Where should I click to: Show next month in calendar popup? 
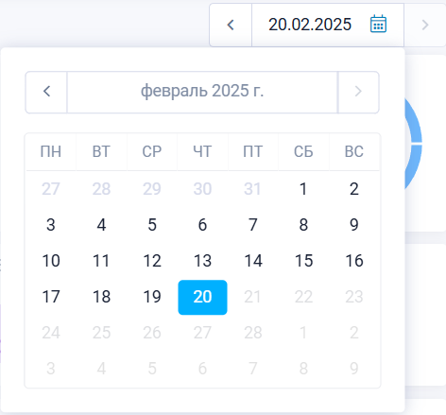(358, 92)
